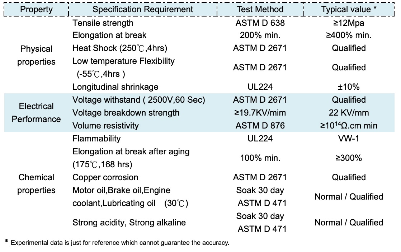Click the Voltage breakdown strength cell
This screenshot has width=401, height=252.
(x=126, y=113)
